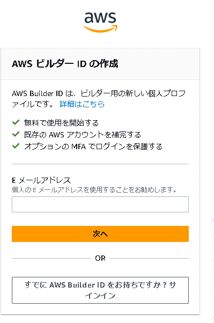
Task: Click the AWS Builder ID は description paragraph
Action: [99, 99]
